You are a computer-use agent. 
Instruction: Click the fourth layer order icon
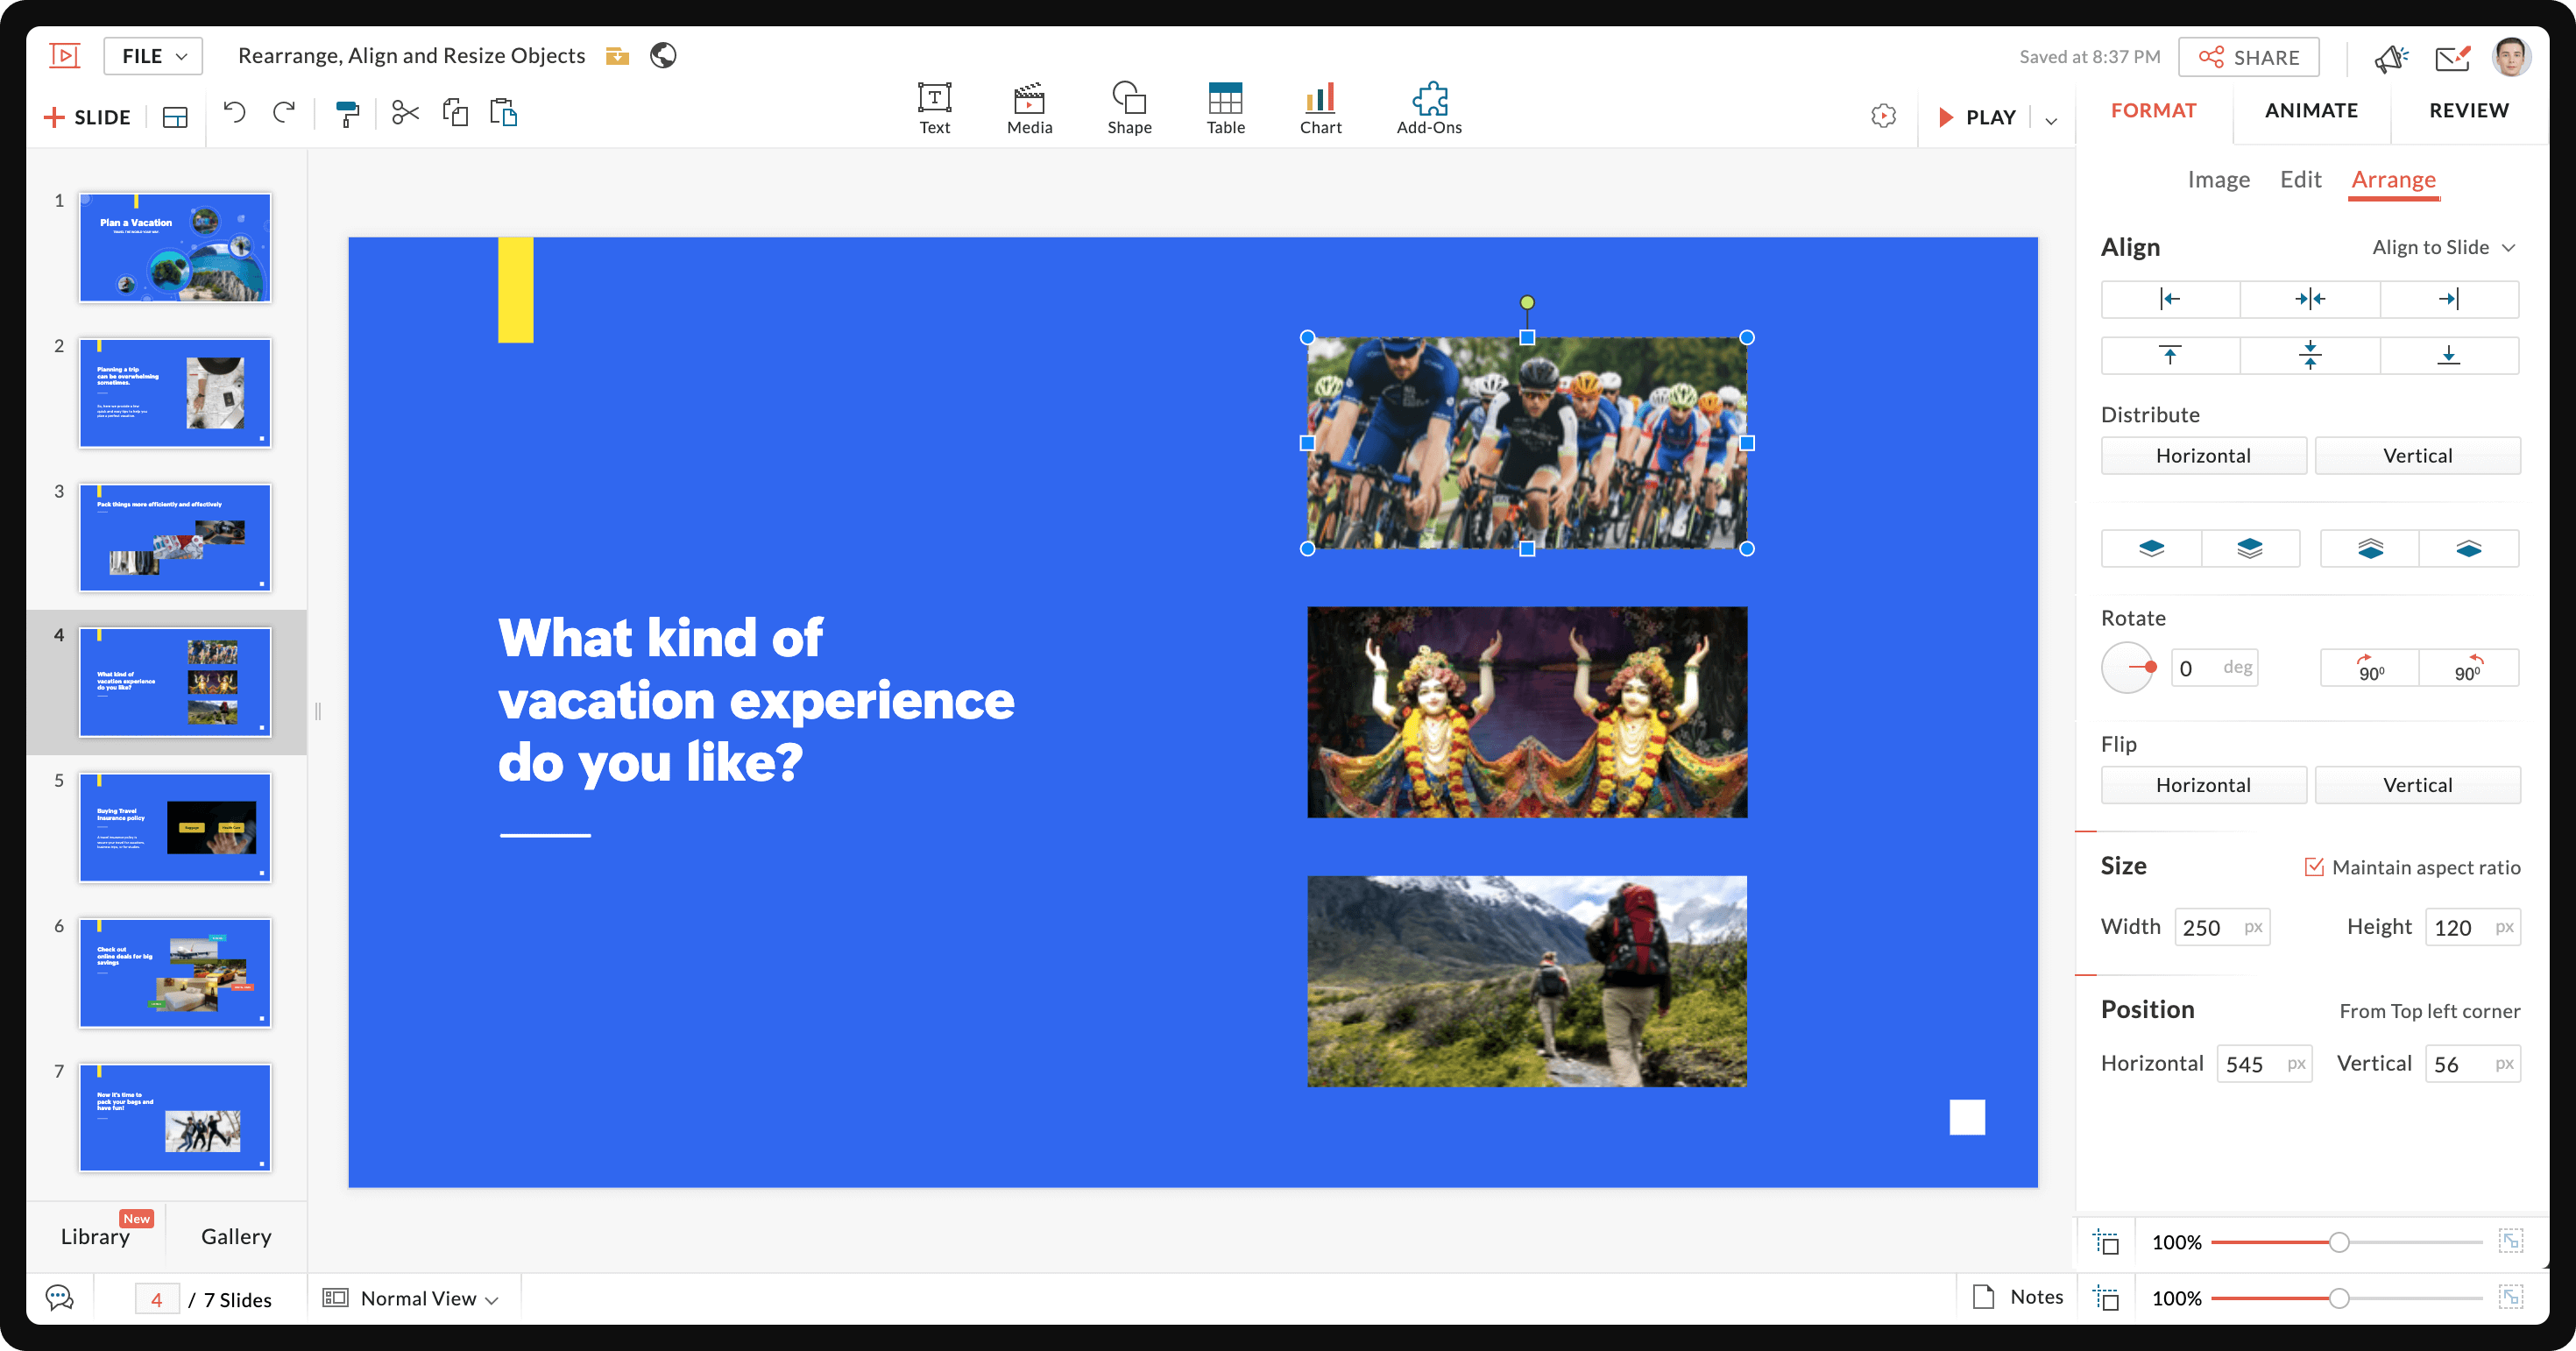(x=2468, y=548)
